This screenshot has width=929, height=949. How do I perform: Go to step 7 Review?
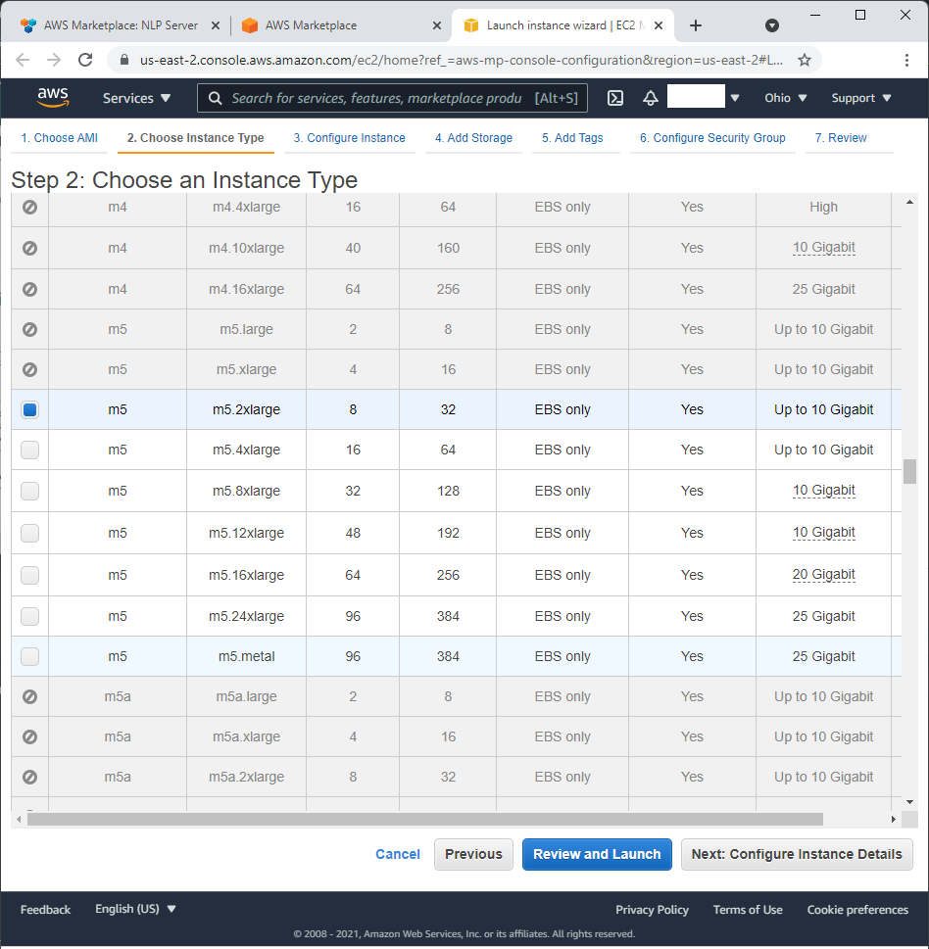pos(841,138)
